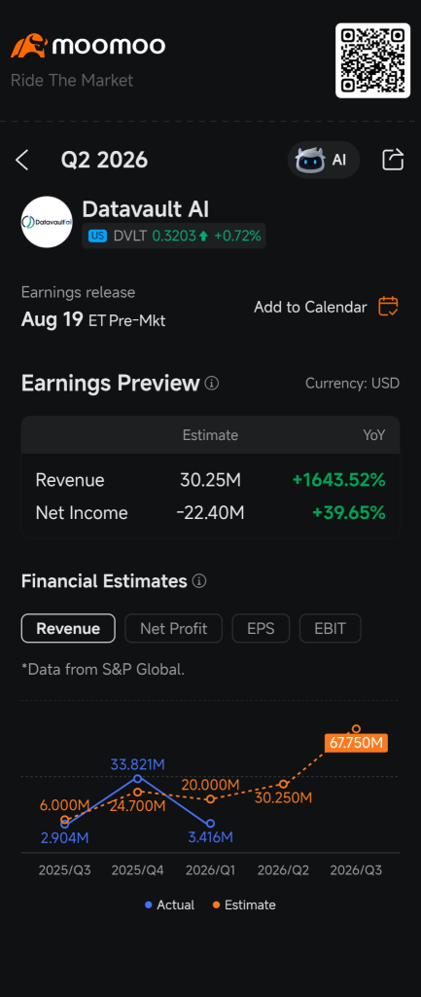The image size is (421, 997).
Task: Tap the 2026/Q2 axis label
Action: 283,870
